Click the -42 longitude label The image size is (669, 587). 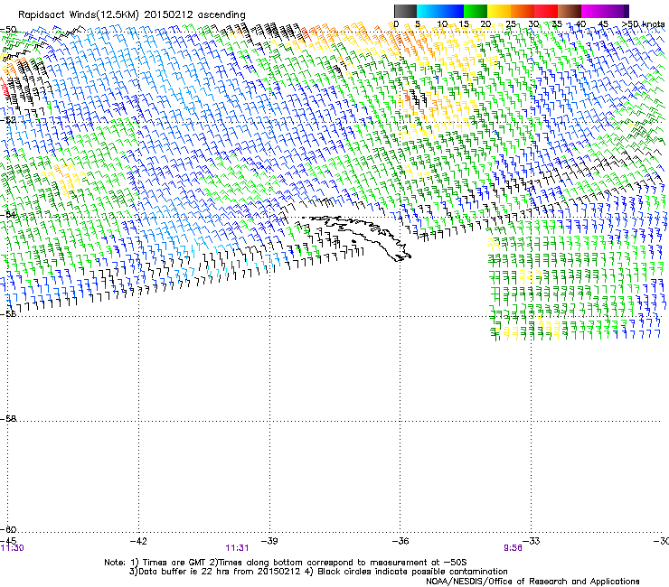click(138, 541)
